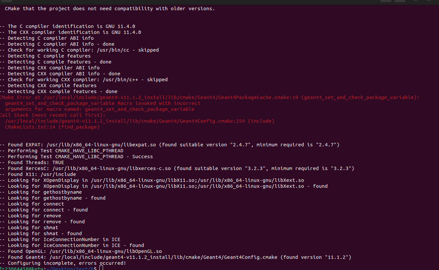Viewport: 439px width, 270px height.
Task: Click the red 'CMake Error at' text
Action: click(x=20, y=97)
